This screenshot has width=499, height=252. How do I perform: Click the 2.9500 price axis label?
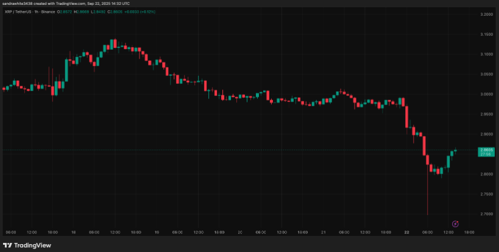tap(486, 114)
